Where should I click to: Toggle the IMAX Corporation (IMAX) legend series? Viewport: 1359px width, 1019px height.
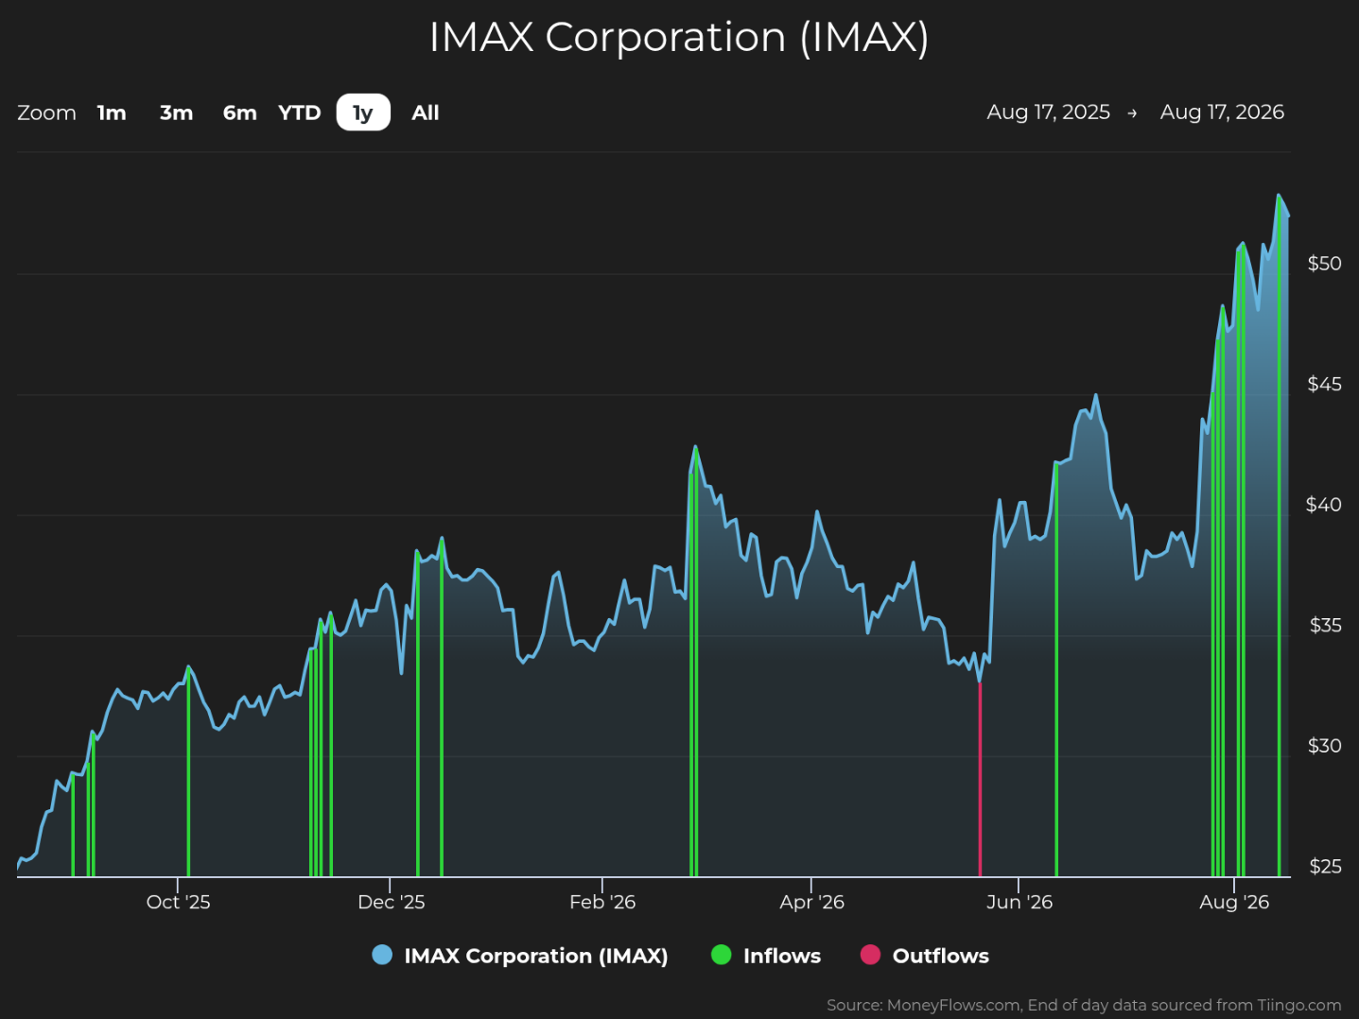pyautogui.click(x=521, y=956)
